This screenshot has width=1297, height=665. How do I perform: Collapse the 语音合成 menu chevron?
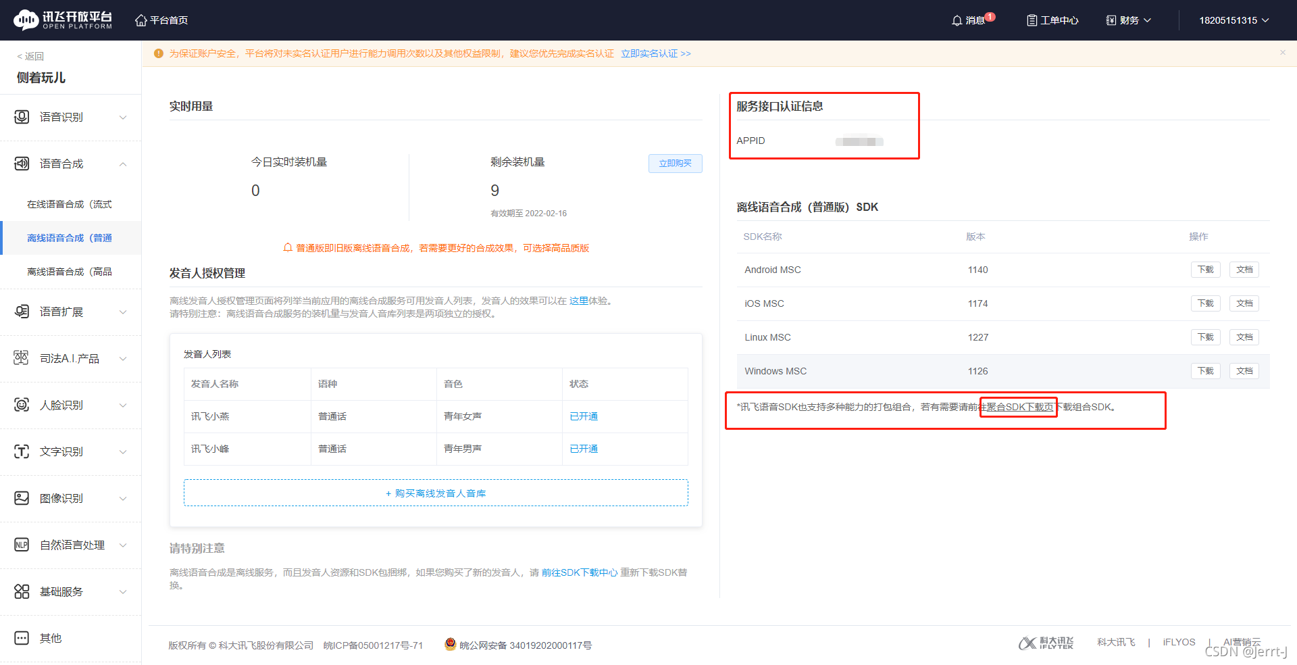[x=123, y=164]
